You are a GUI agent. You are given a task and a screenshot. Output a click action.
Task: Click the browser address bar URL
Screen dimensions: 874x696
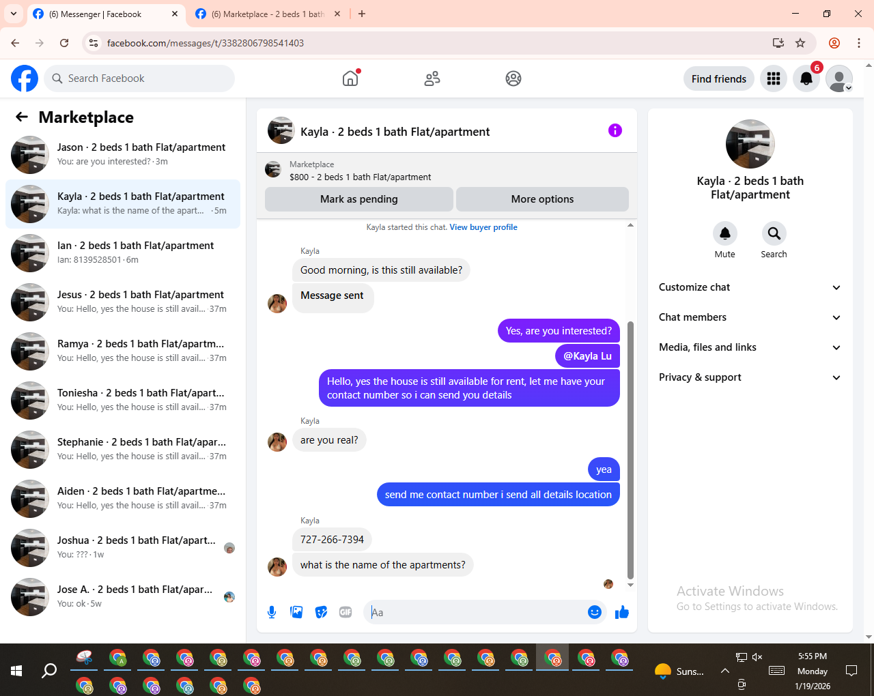(x=206, y=43)
